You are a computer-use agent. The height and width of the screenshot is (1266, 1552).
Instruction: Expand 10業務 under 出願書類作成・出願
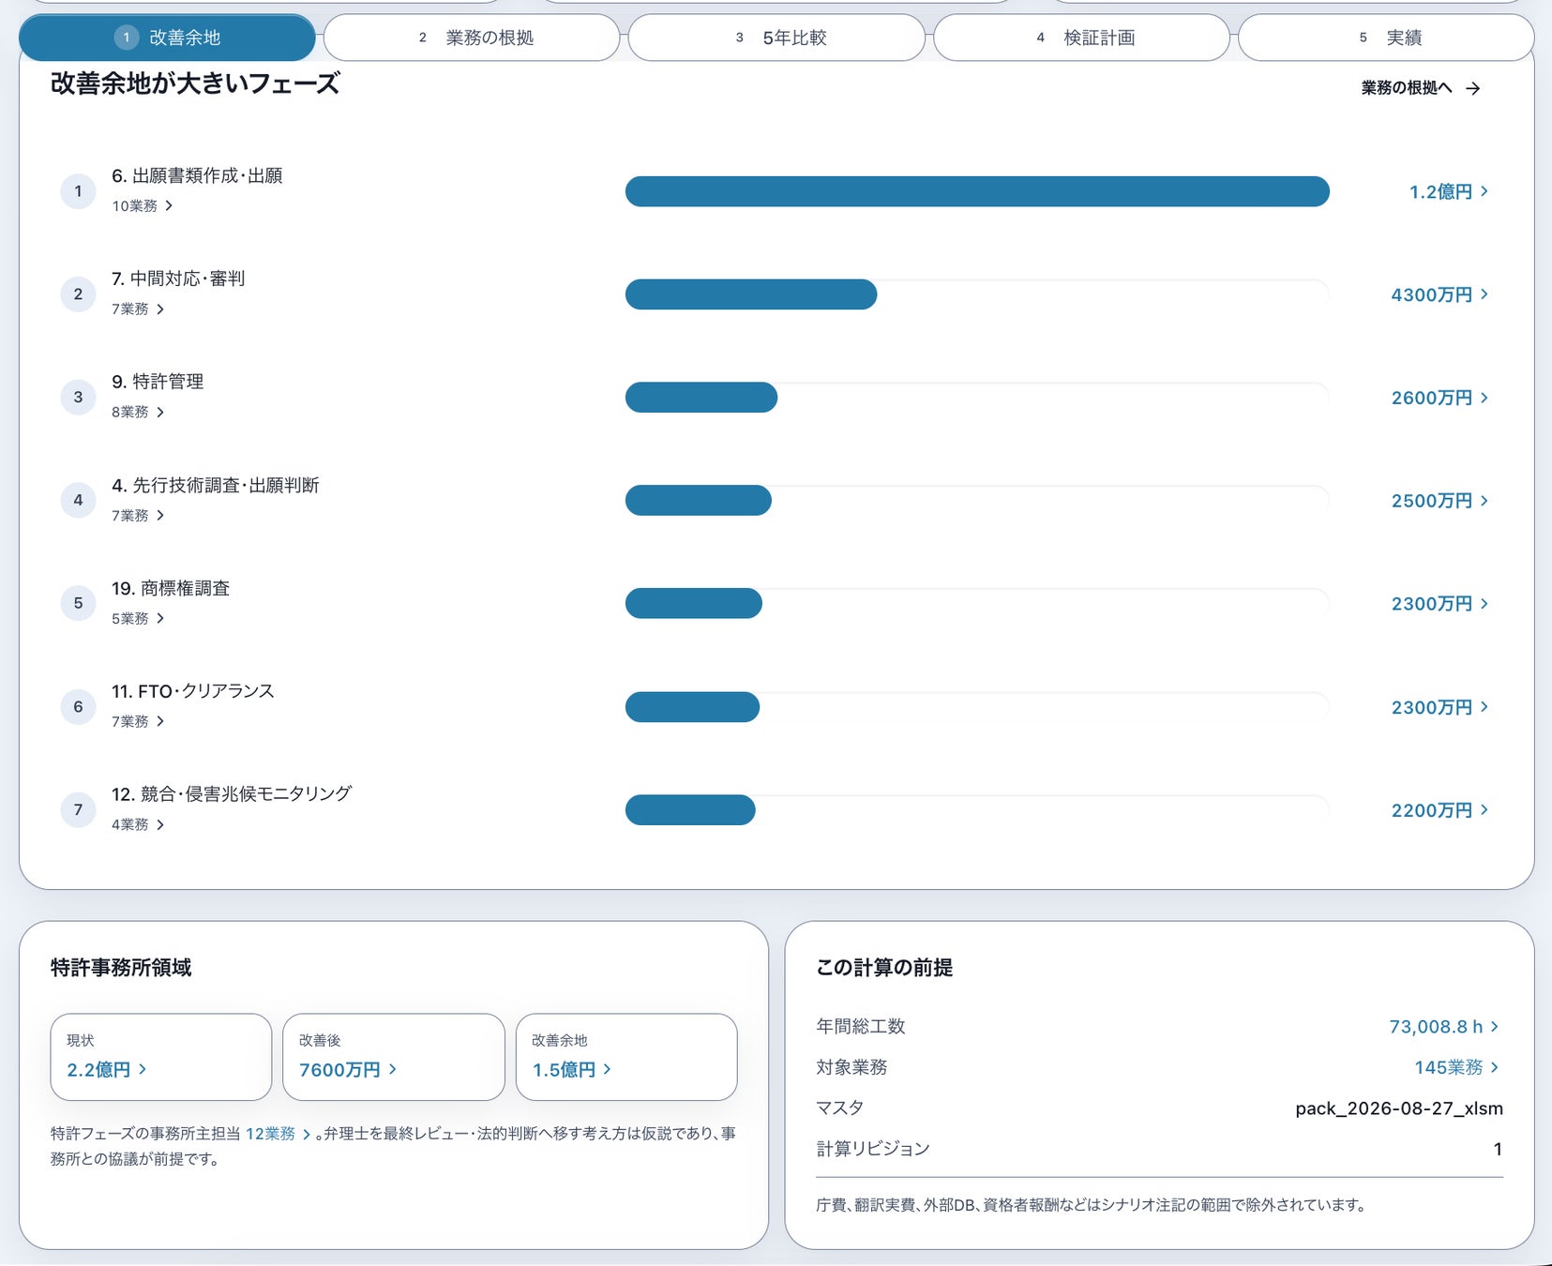pyautogui.click(x=143, y=205)
